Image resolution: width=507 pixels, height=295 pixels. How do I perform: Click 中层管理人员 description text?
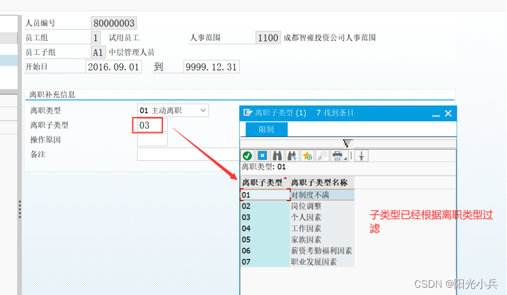coord(132,52)
